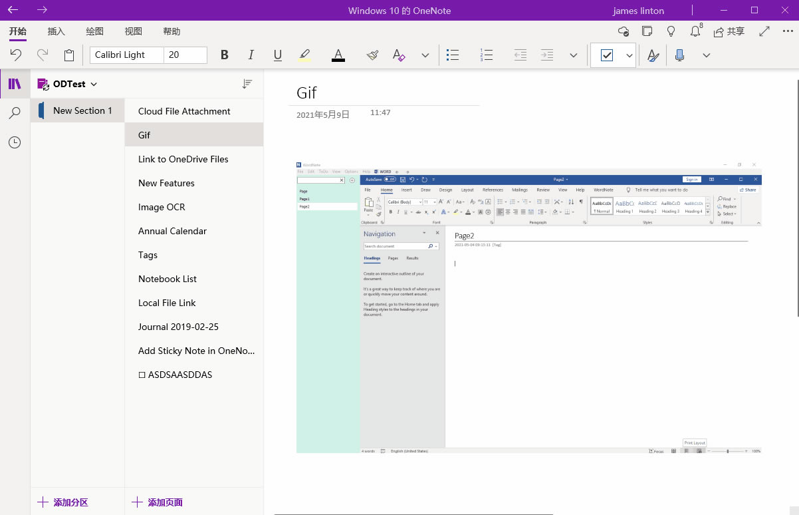This screenshot has width=799, height=515.
Task: Start dictation with the microphone icon
Action: point(679,55)
